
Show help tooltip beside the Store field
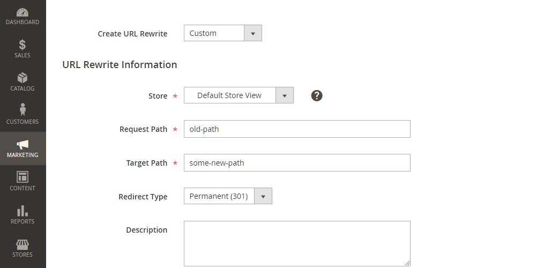pyautogui.click(x=317, y=96)
